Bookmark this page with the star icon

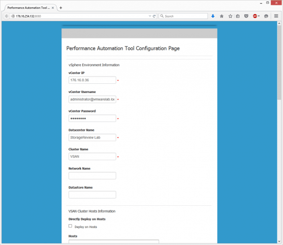tap(230, 16)
